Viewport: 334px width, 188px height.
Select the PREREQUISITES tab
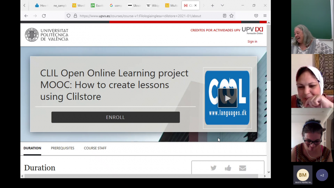62,148
